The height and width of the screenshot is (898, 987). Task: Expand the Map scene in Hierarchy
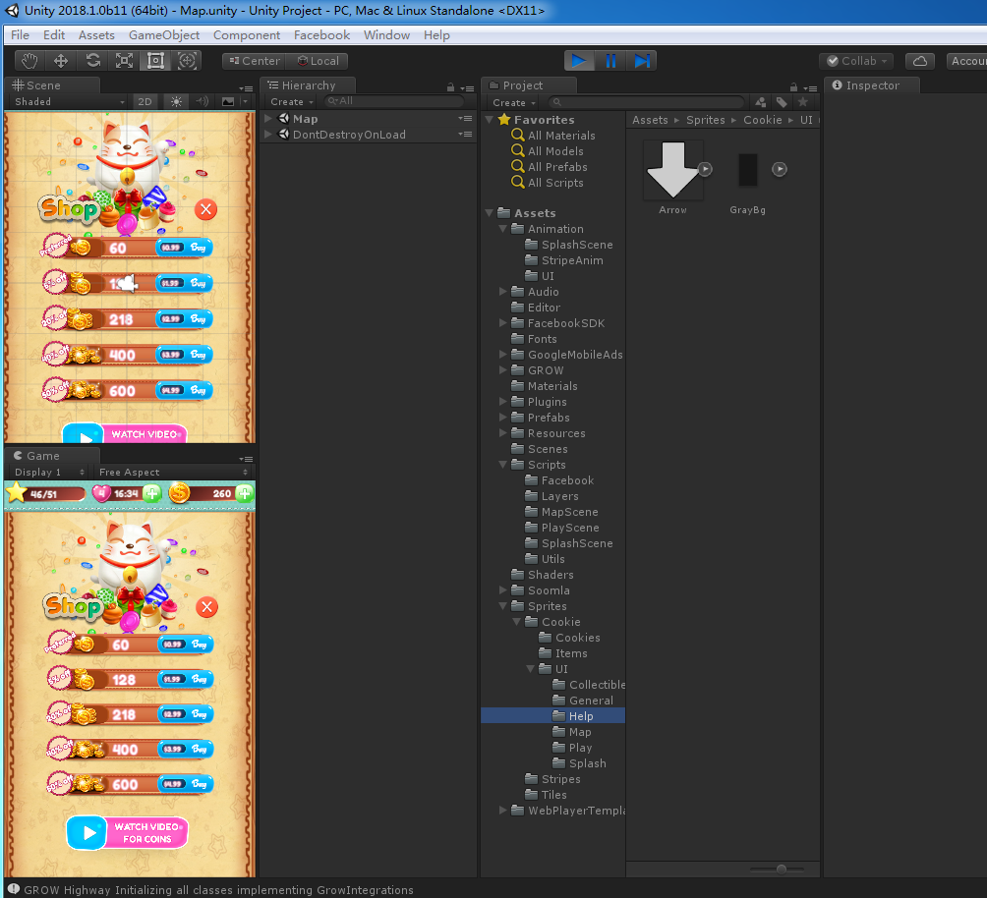tap(268, 118)
